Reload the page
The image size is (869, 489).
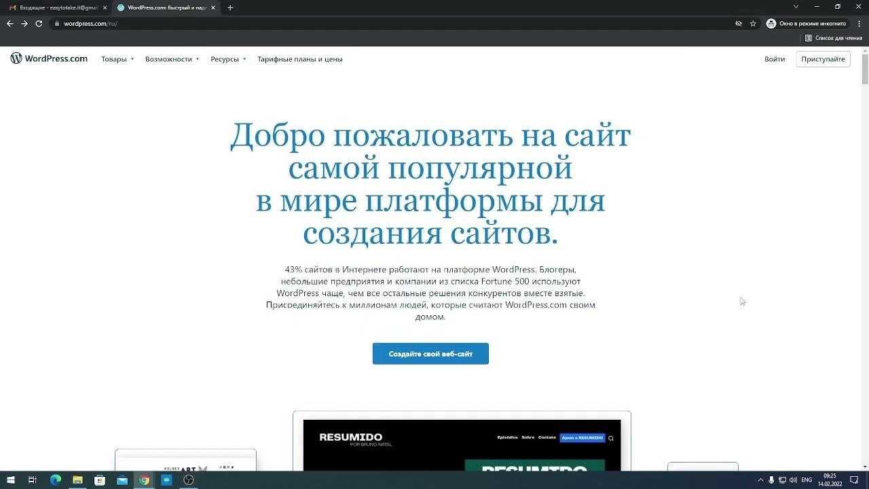(39, 23)
